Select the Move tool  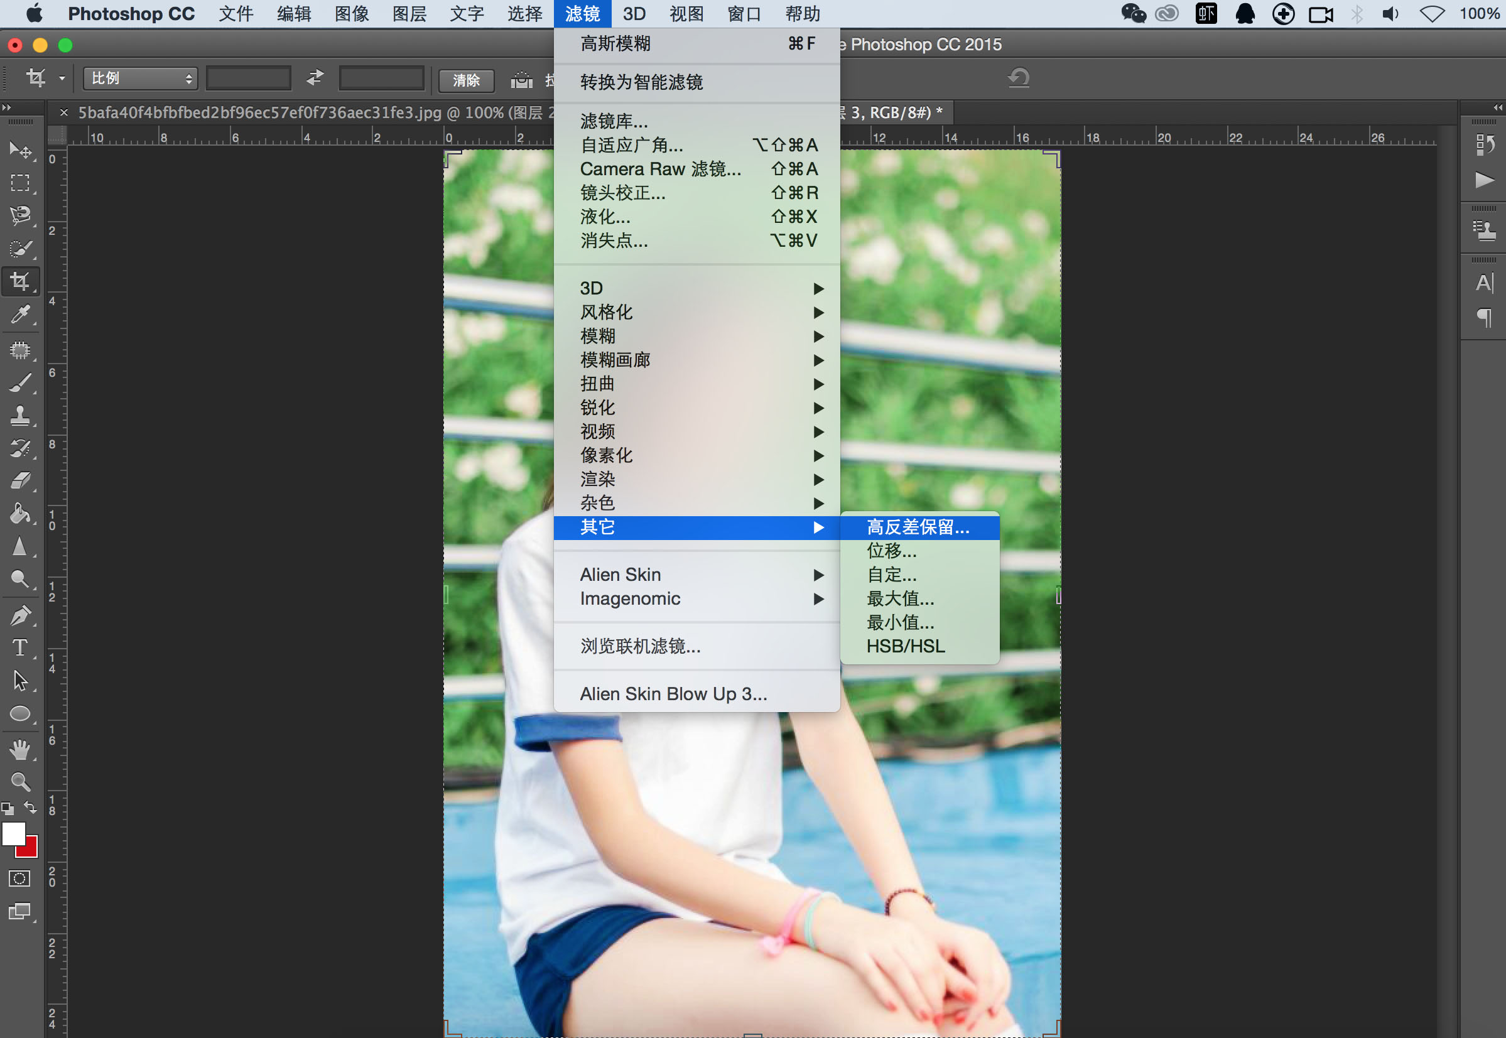click(20, 150)
